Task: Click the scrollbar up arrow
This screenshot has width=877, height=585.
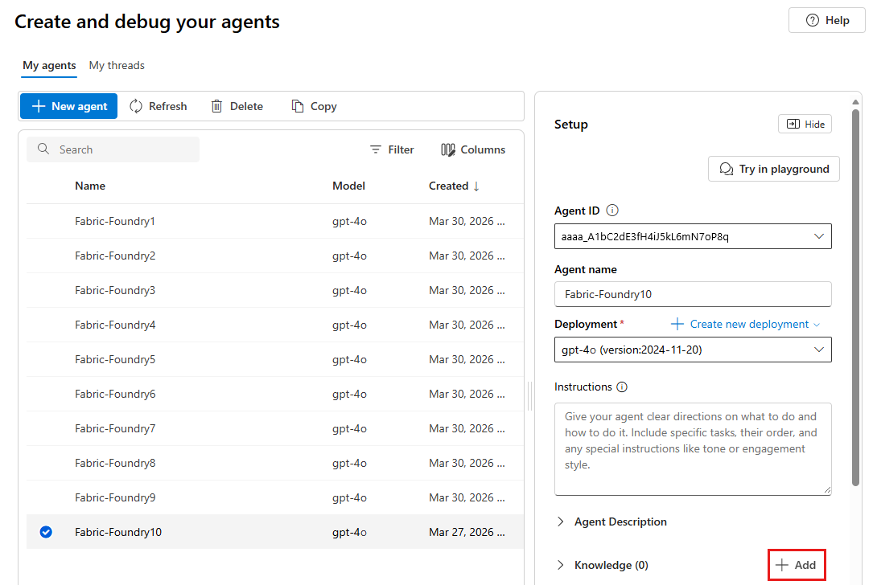Action: (x=855, y=102)
